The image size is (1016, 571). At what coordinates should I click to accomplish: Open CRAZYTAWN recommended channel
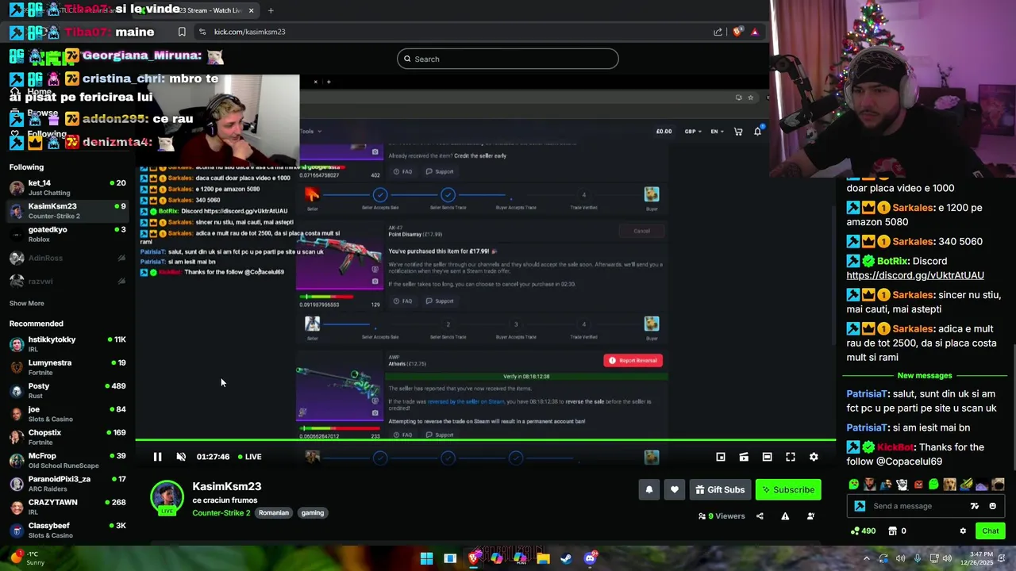67,507
